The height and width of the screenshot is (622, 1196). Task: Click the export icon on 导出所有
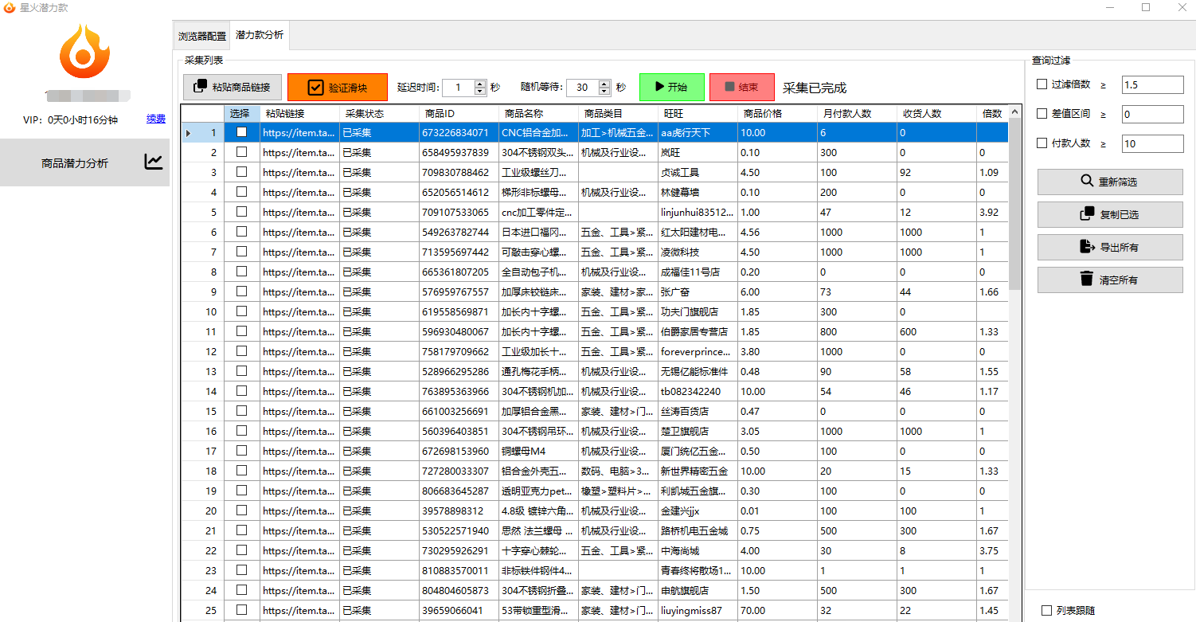1087,246
